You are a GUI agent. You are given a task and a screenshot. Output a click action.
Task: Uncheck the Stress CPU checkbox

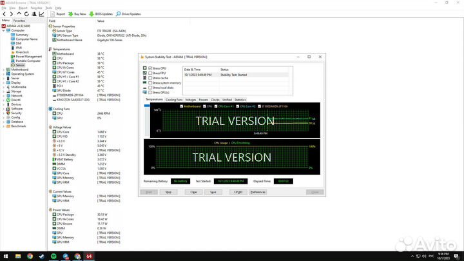[150, 68]
